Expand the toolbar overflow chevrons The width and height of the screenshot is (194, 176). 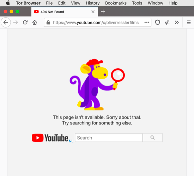(x=177, y=23)
